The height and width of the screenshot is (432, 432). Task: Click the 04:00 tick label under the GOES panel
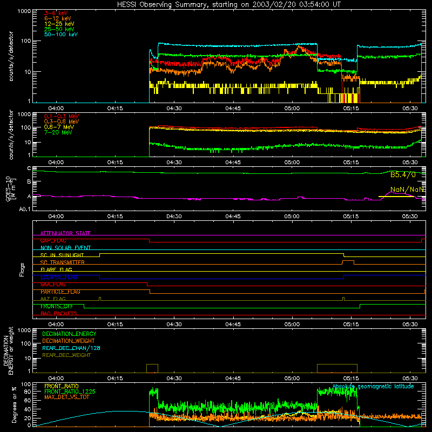pyautogui.click(x=56, y=217)
